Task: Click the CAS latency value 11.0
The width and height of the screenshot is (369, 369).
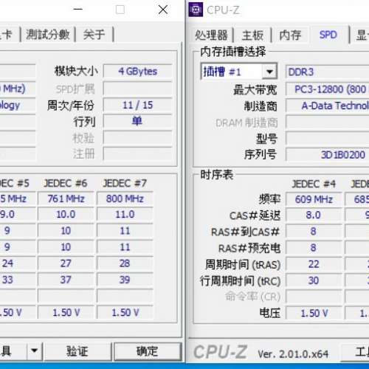Action: (x=125, y=215)
